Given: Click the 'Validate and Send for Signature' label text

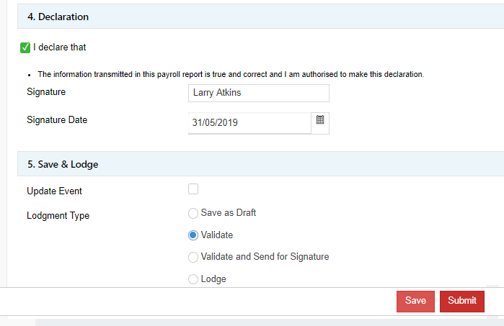Looking at the screenshot, I should pyautogui.click(x=265, y=256).
